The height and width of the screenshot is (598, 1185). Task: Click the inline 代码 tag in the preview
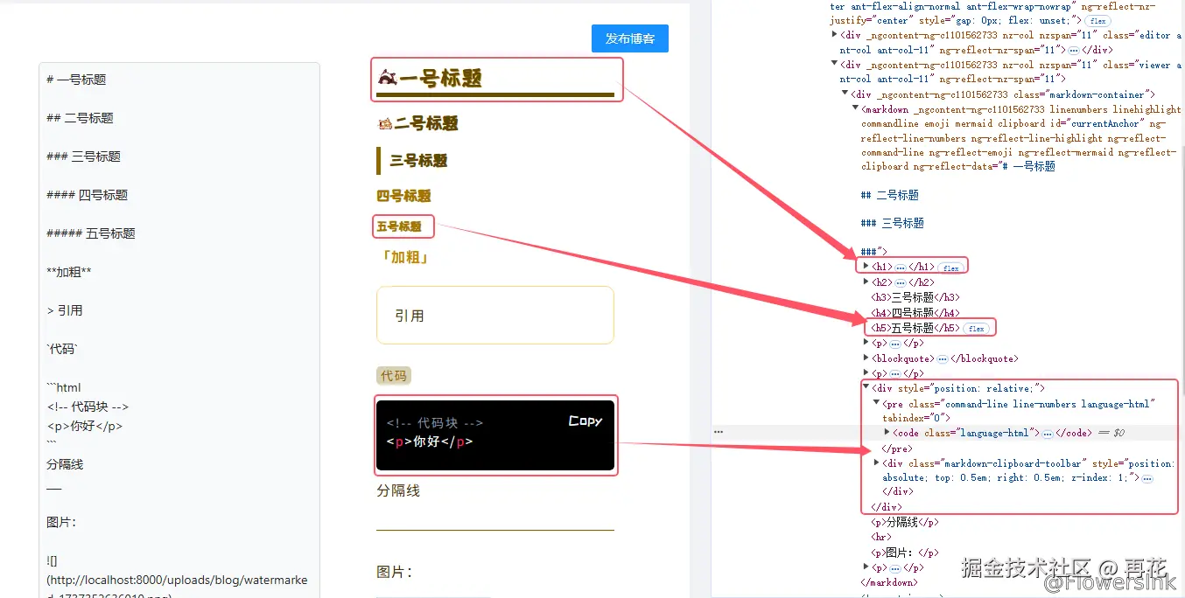tap(394, 375)
